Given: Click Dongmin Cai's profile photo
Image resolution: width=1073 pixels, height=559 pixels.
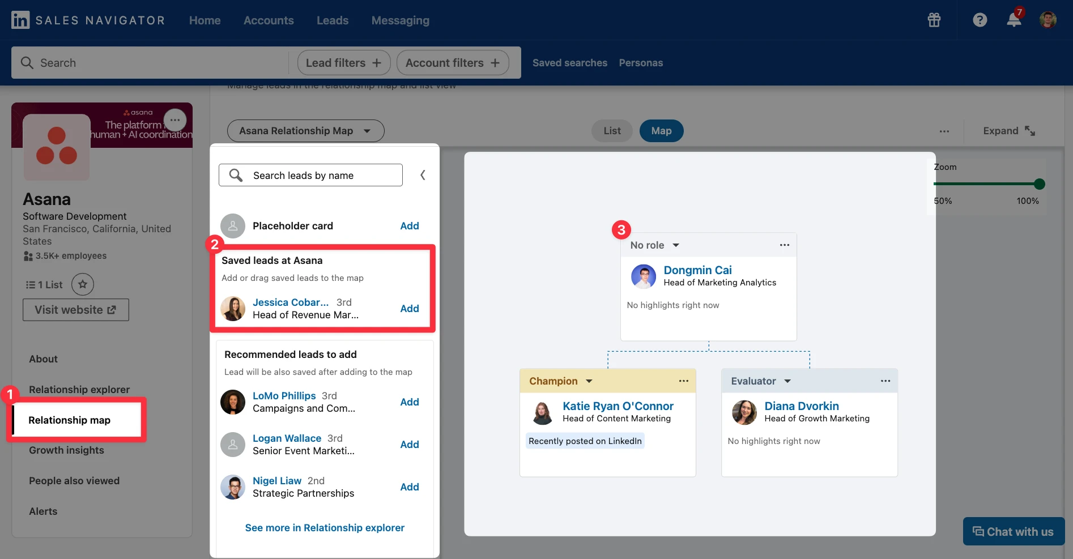Looking at the screenshot, I should click(x=644, y=276).
